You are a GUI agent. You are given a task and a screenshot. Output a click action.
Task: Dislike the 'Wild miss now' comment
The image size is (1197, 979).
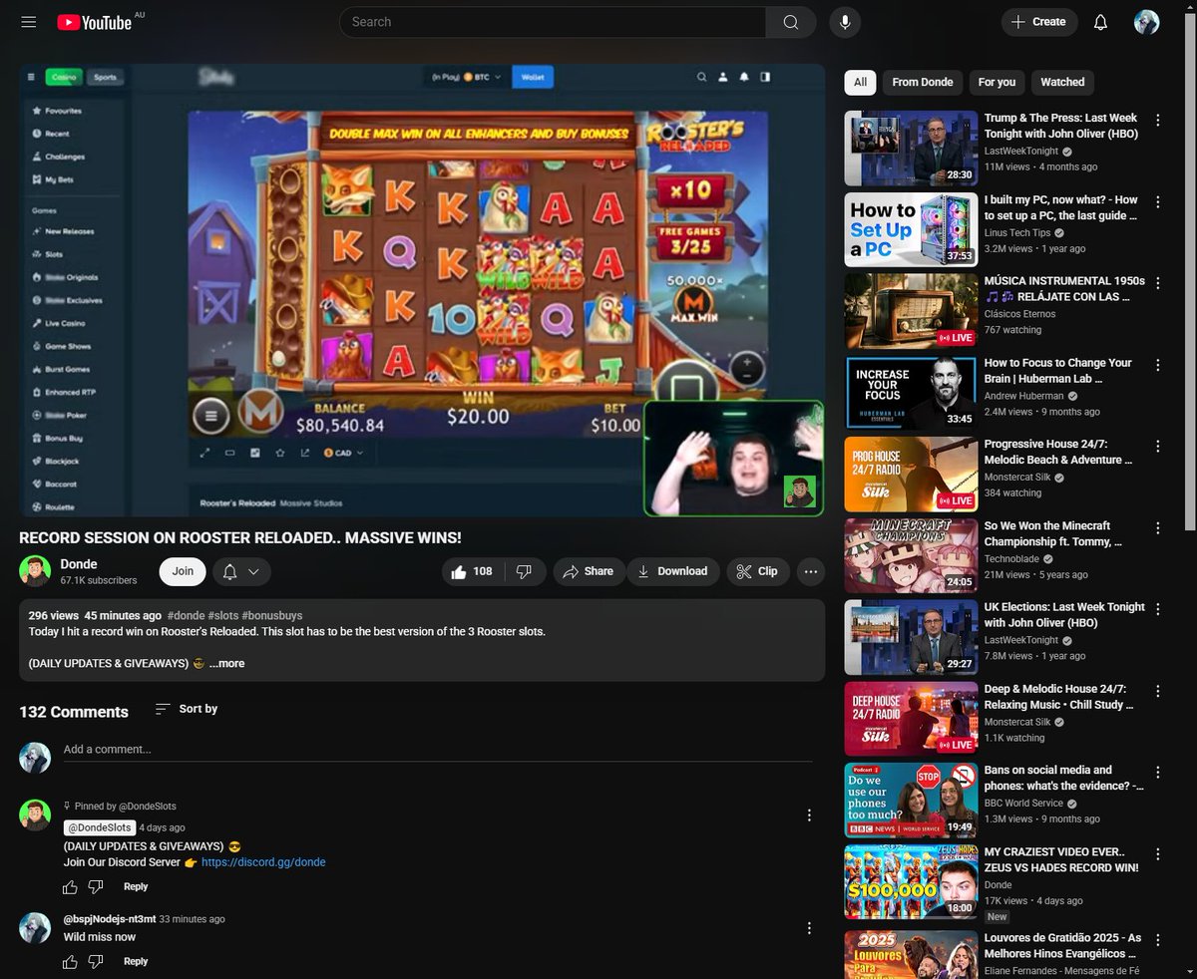pos(96,961)
